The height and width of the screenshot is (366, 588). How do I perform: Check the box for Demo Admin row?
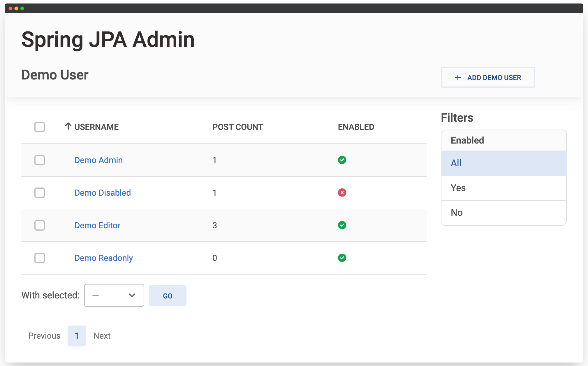pyautogui.click(x=40, y=160)
